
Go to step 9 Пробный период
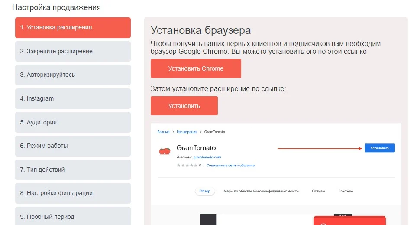coord(73,216)
